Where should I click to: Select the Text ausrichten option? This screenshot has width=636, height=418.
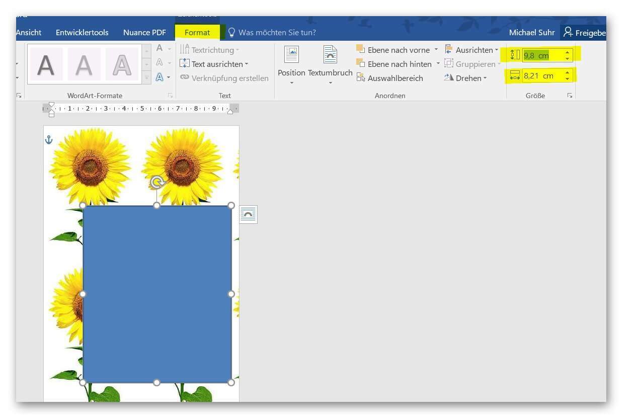pyautogui.click(x=214, y=64)
